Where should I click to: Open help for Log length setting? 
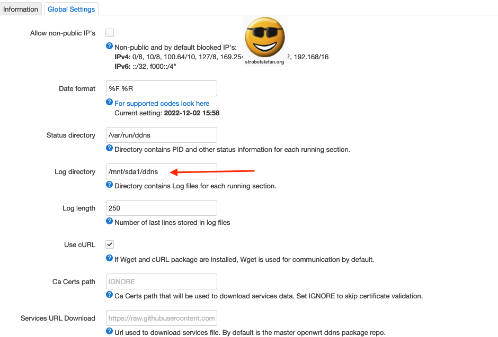coord(109,222)
